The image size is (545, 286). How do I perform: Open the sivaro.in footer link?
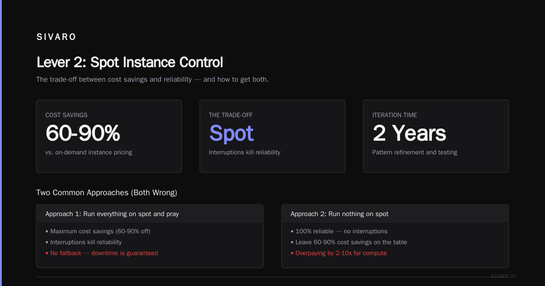(503, 276)
